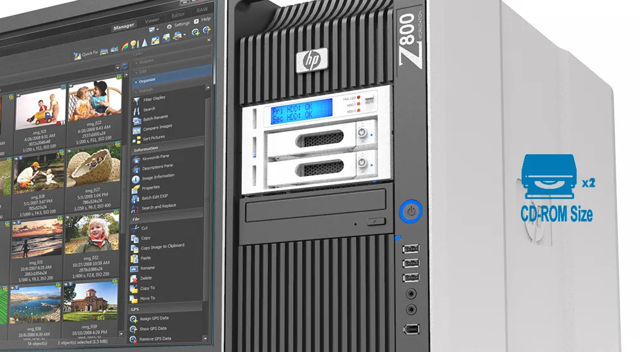Screen dimensions: 640x352
Task: Open the Settings menu
Action: tap(179, 25)
